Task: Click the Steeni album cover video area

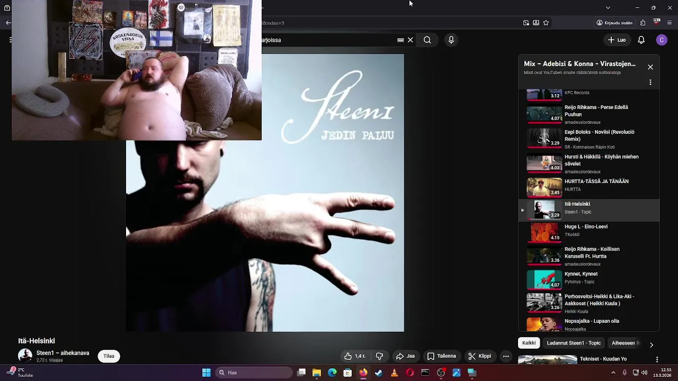Action: pos(265,193)
